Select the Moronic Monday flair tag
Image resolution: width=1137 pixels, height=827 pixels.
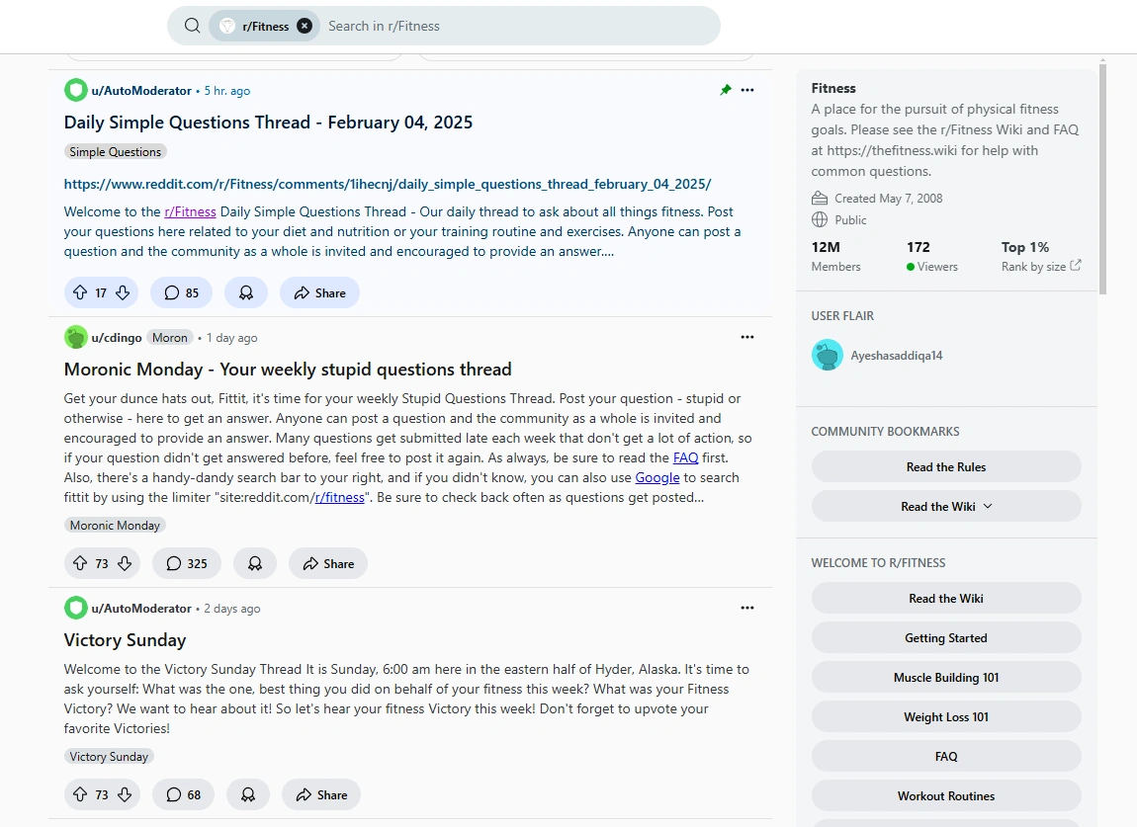(115, 526)
